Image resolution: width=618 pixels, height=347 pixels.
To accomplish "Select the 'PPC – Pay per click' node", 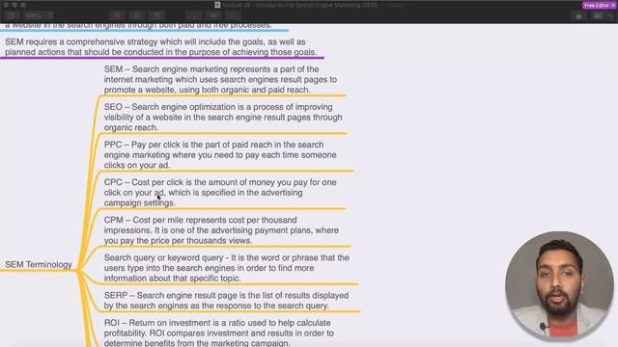I will [x=220, y=155].
